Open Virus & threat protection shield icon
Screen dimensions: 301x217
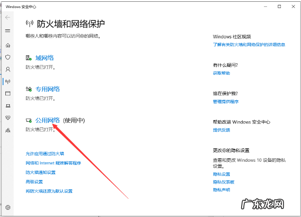[8, 57]
